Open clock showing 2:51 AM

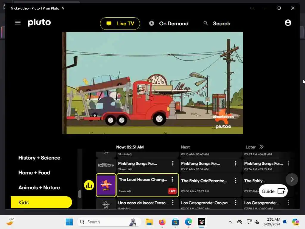pos(272,222)
